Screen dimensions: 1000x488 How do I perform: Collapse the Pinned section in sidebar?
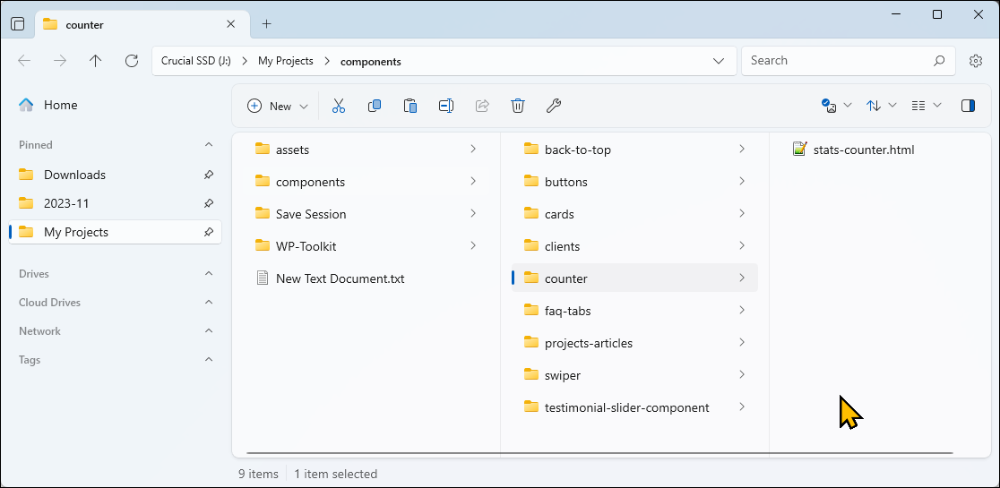(209, 145)
